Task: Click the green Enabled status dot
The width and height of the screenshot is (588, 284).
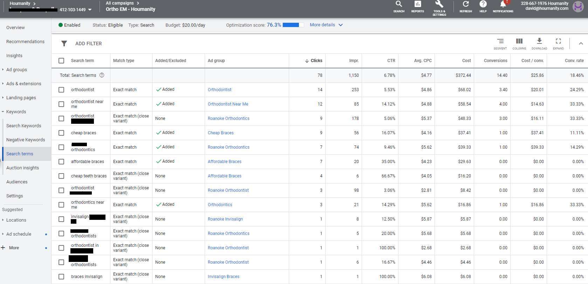Action: pos(61,25)
